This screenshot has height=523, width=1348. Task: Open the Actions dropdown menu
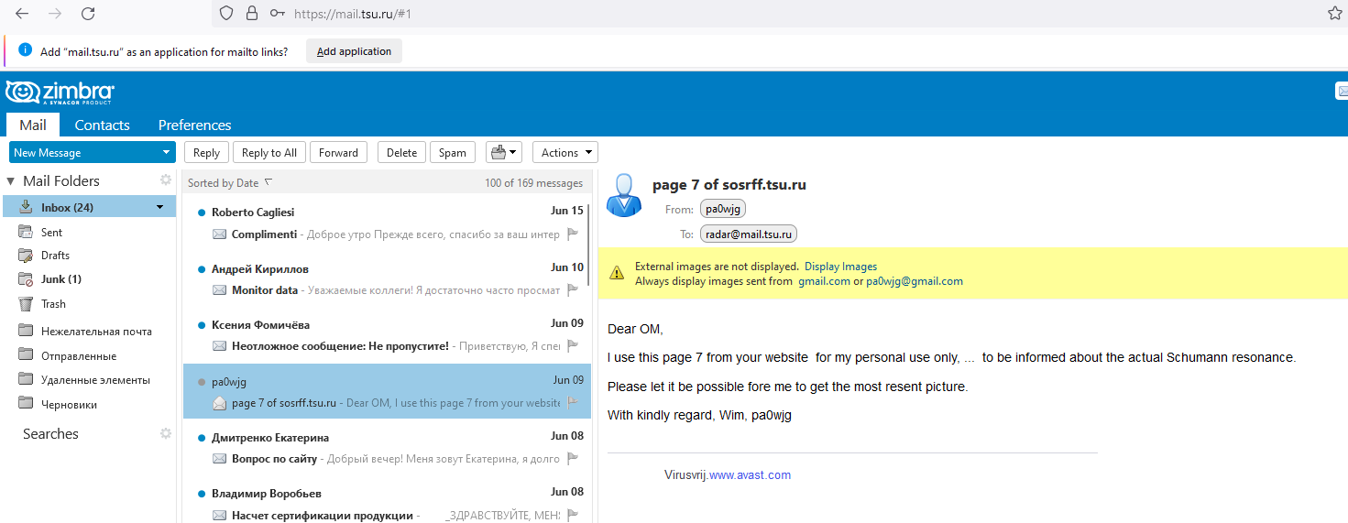[x=564, y=152]
